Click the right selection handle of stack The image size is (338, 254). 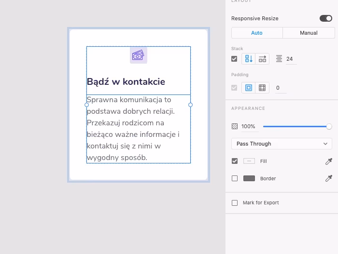pyautogui.click(x=190, y=105)
